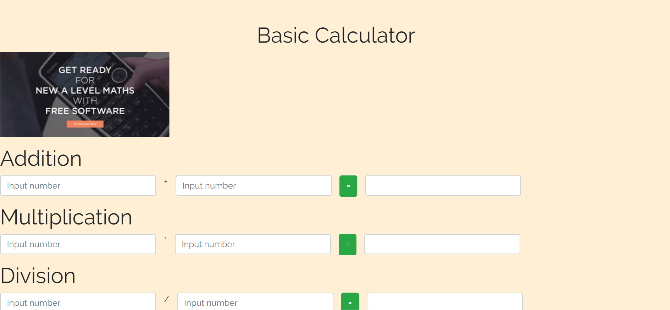This screenshot has height=310, width=670.
Task: Click the first Addition input number field
Action: (78, 185)
